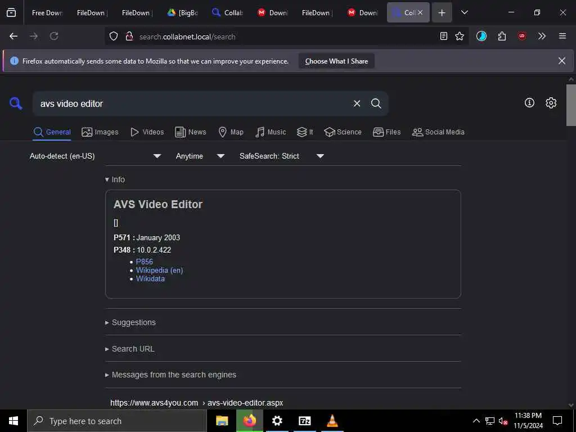This screenshot has width=576, height=432.
Task: Switch to the Images category tab
Action: coord(100,132)
